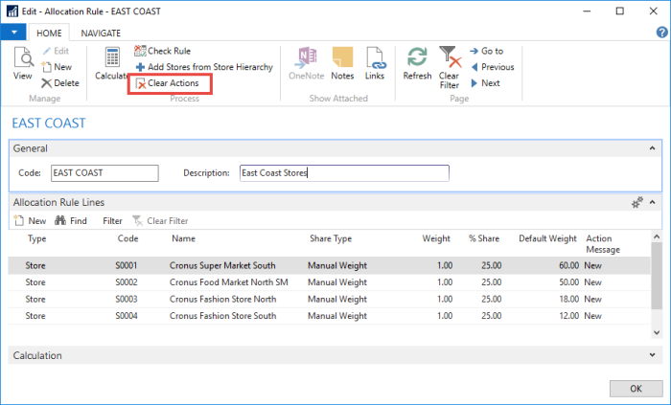Run Check Rule command
The width and height of the screenshot is (671, 405).
(x=170, y=51)
